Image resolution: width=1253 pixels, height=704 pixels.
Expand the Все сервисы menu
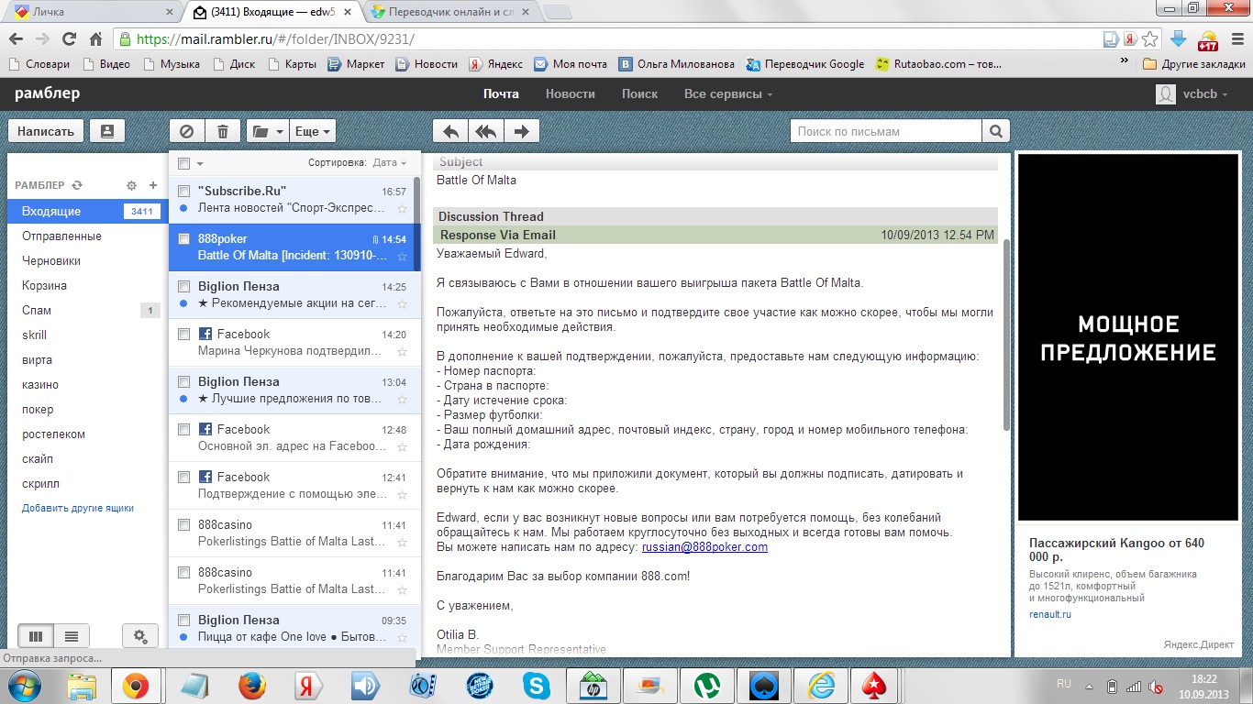click(x=728, y=93)
